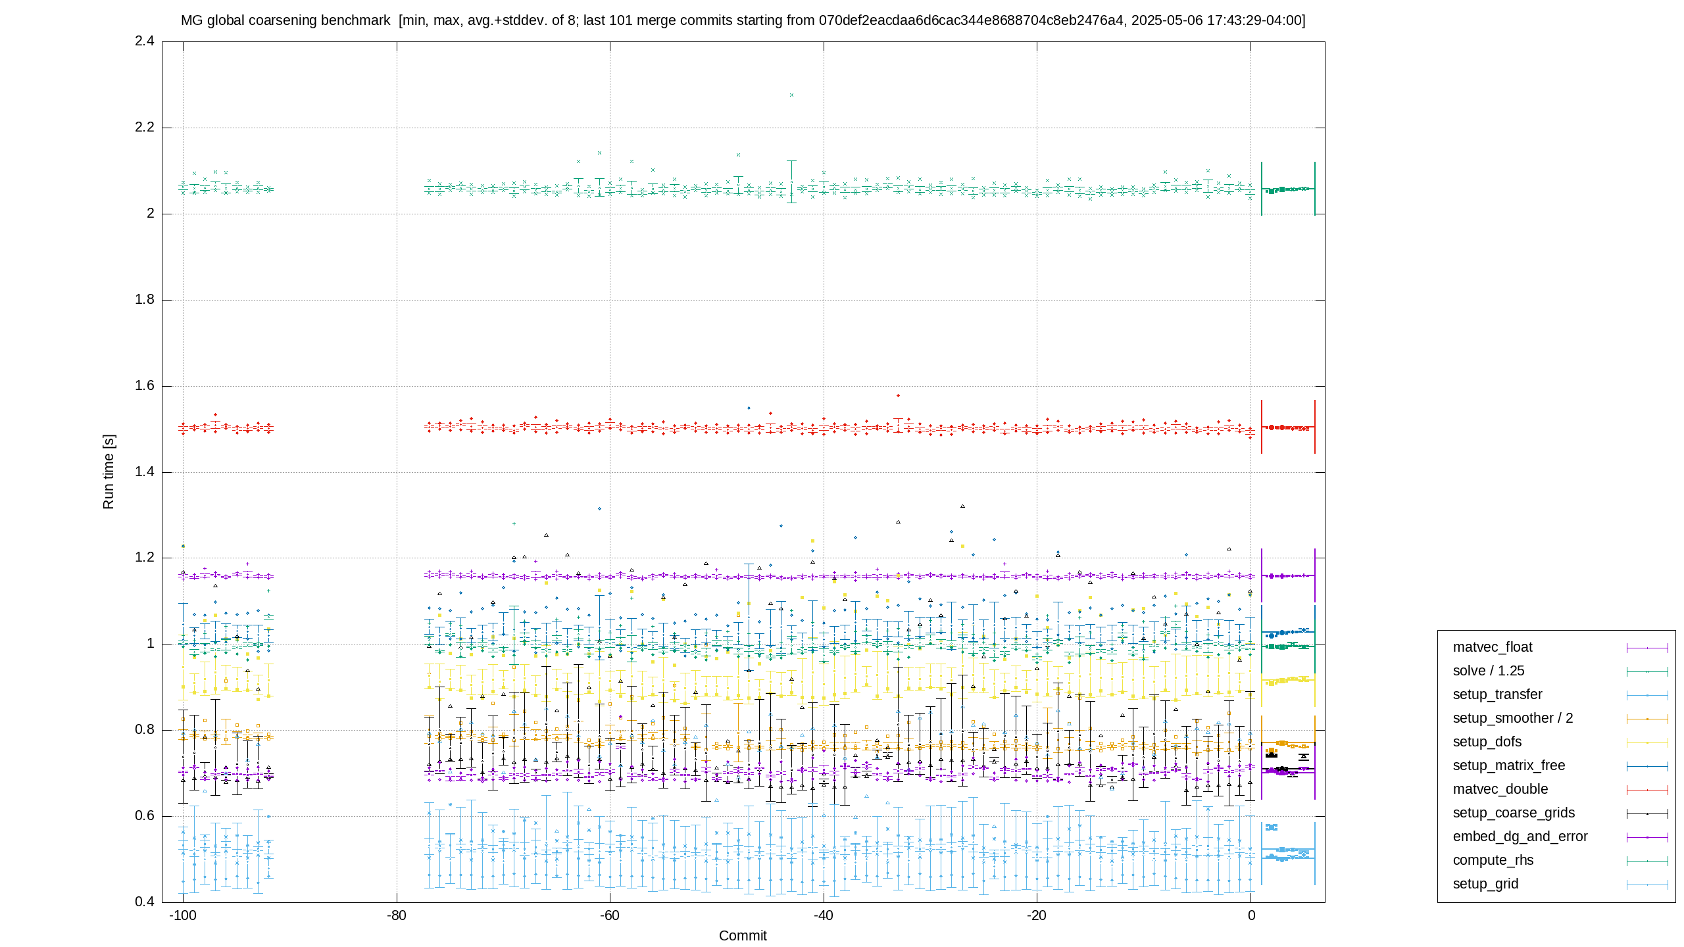This screenshot has width=1684, height=947.
Task: Click the outlier solve point near 2.28
Action: 791,95
